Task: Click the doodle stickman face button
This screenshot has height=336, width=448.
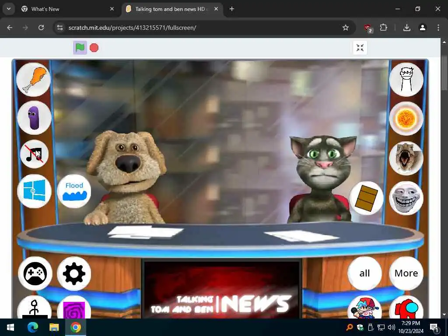Action: pyautogui.click(x=406, y=80)
